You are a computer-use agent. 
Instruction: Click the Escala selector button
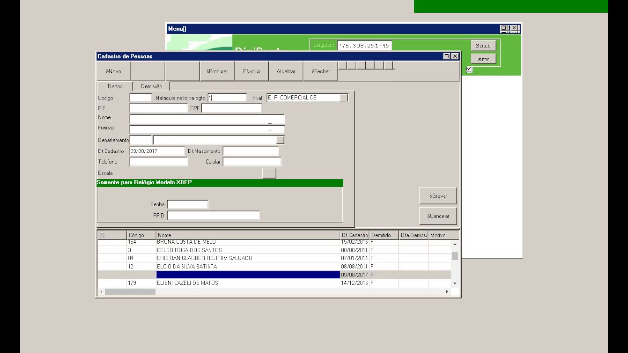point(269,173)
